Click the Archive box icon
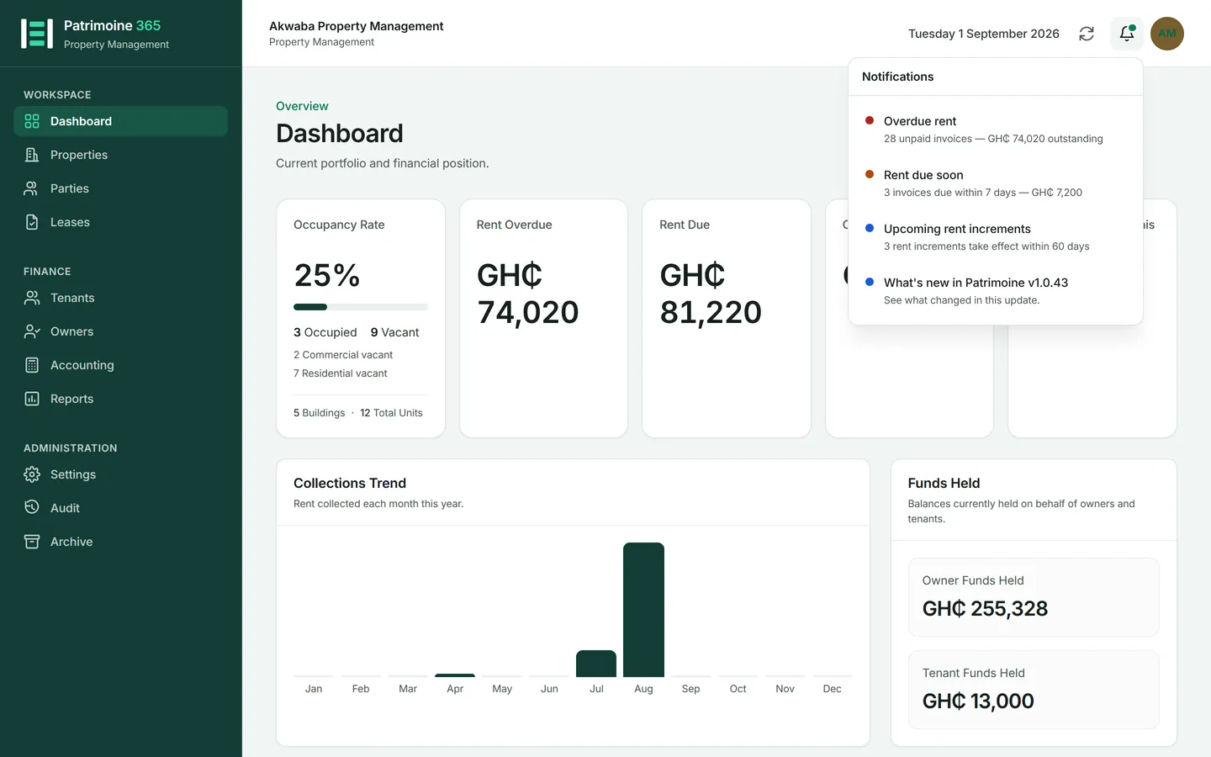This screenshot has height=757, width=1211. tap(32, 542)
